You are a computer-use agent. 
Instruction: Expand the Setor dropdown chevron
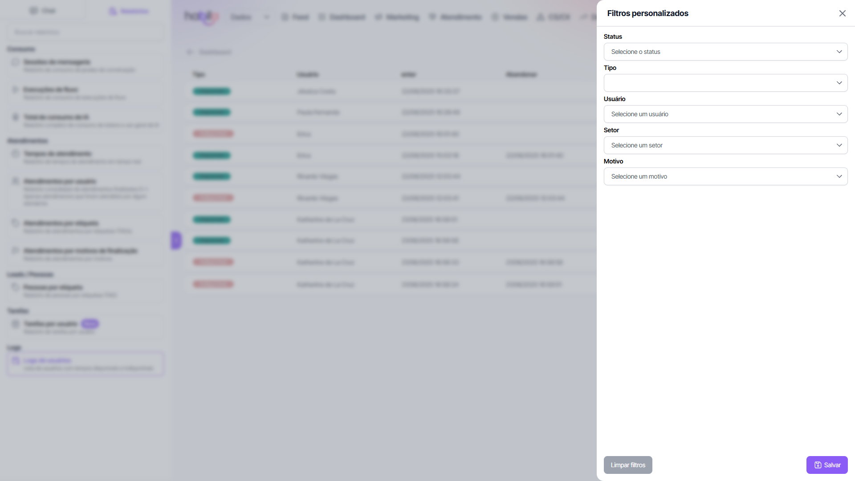coord(839,145)
